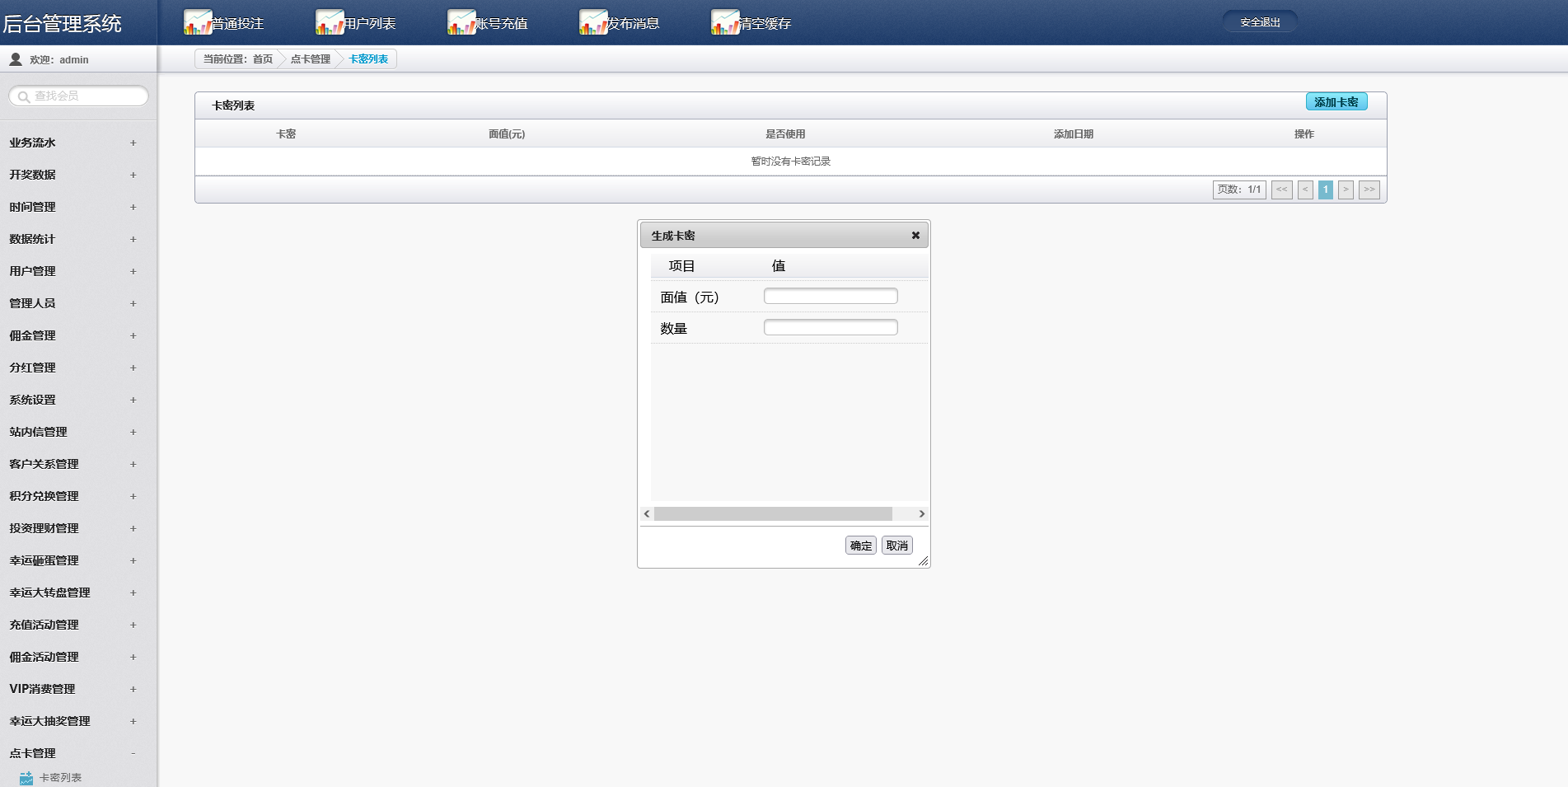Confirm with the 确定 button

coord(861,546)
